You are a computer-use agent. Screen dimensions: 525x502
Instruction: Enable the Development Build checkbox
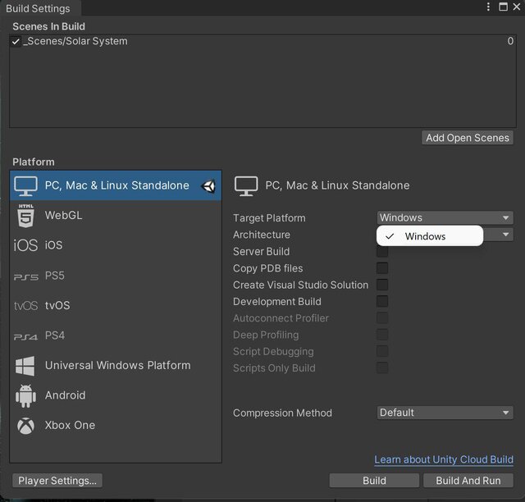tap(382, 301)
